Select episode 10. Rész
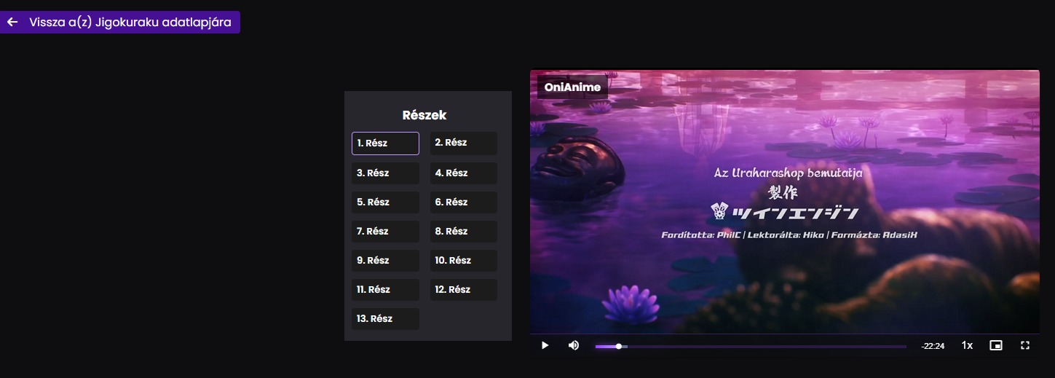This screenshot has width=1055, height=378. (464, 261)
